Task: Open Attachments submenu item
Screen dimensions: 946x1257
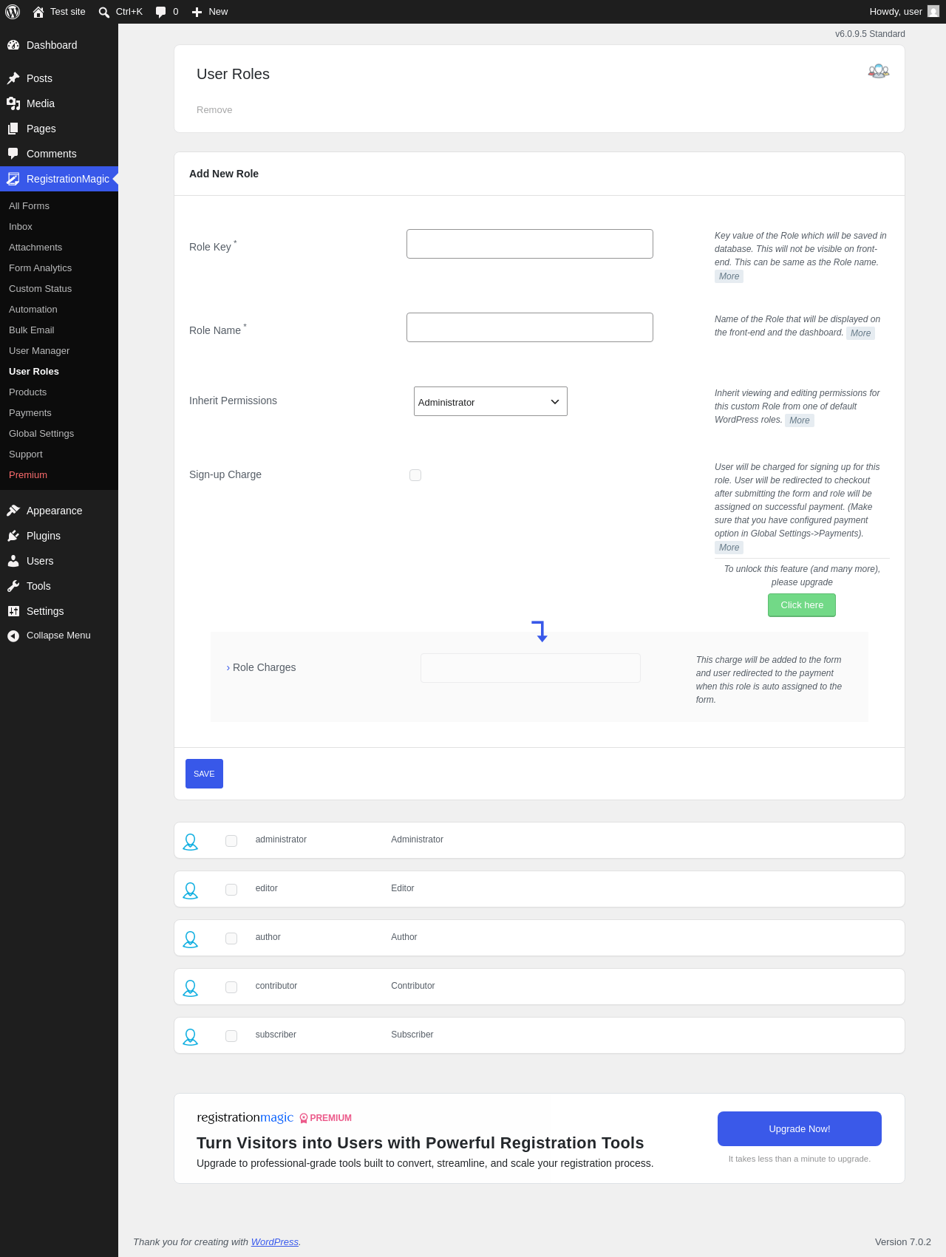Action: tap(35, 248)
